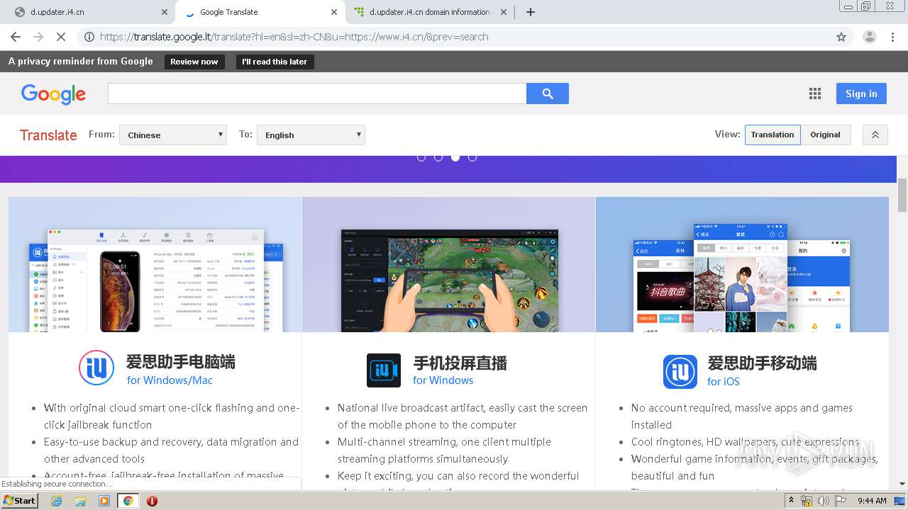The height and width of the screenshot is (510, 908).
Task: Switch to d.updater.i4.cn domain information tab
Action: pos(429,12)
